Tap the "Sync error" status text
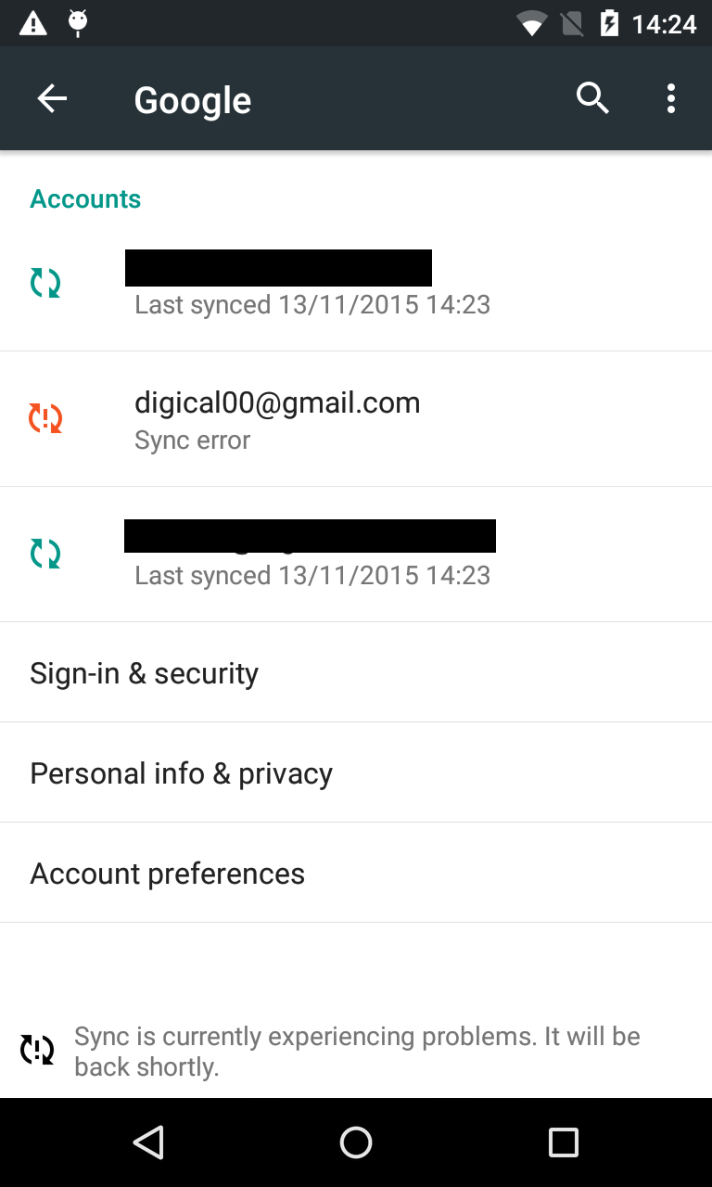Viewport: 712px width, 1187px height. tap(193, 440)
